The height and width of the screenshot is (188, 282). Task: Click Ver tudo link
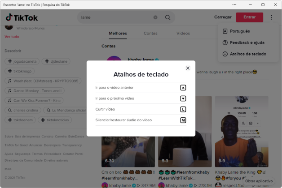[12, 37]
